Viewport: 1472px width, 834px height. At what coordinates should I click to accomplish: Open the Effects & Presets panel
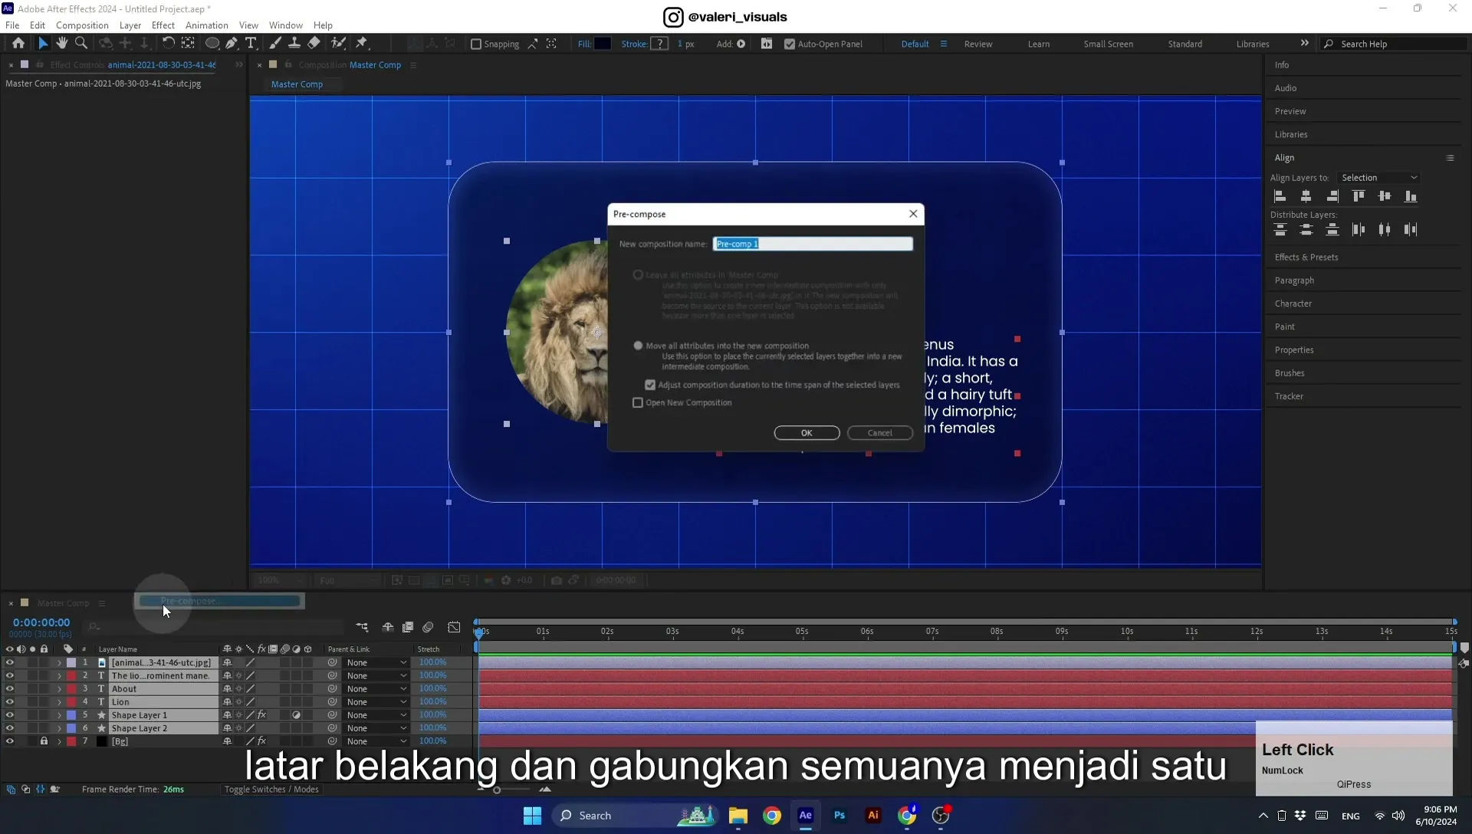click(1306, 258)
